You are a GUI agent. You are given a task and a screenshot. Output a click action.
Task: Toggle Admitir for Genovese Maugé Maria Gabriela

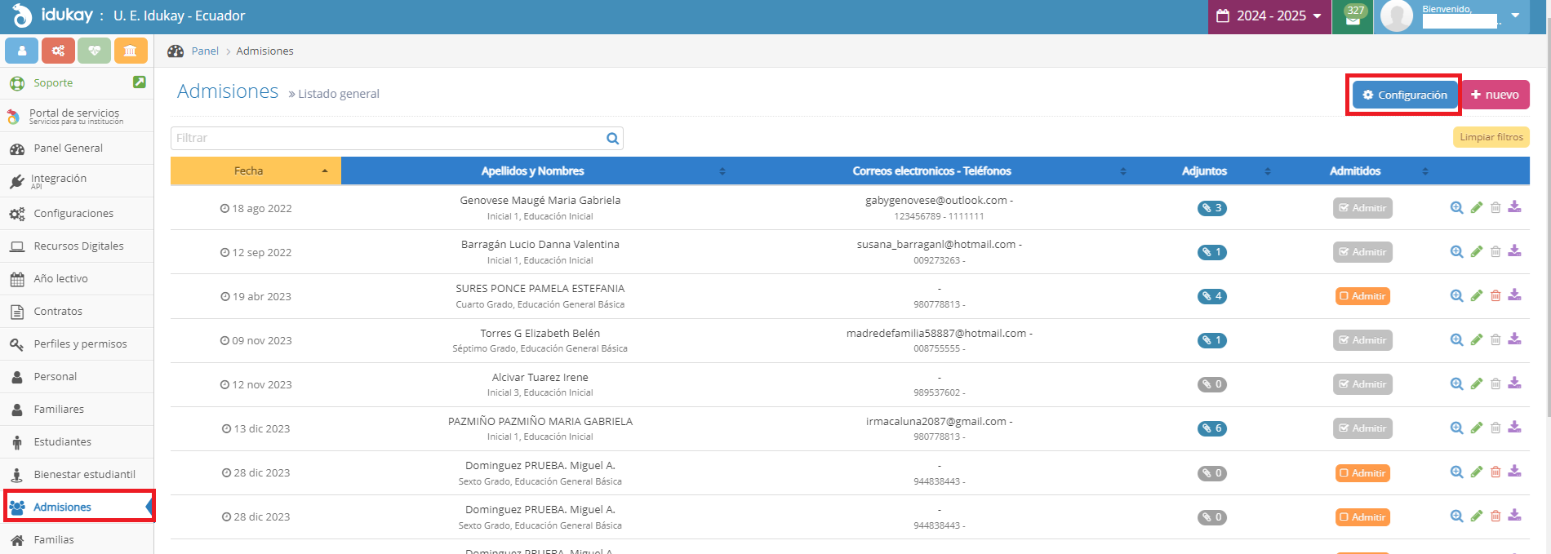coord(1362,208)
